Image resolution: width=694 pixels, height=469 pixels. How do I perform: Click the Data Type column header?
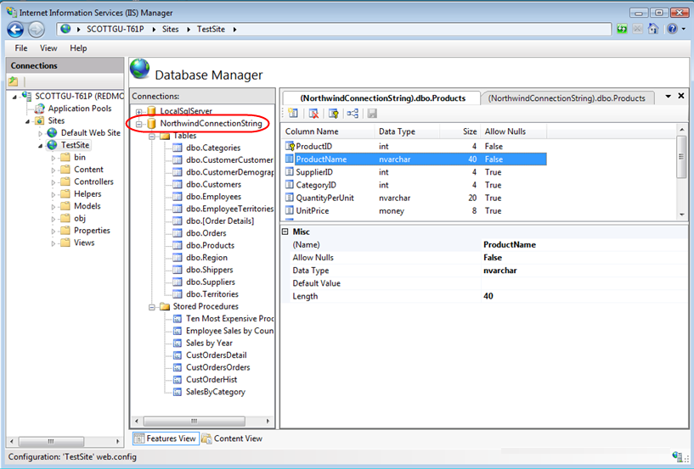407,131
